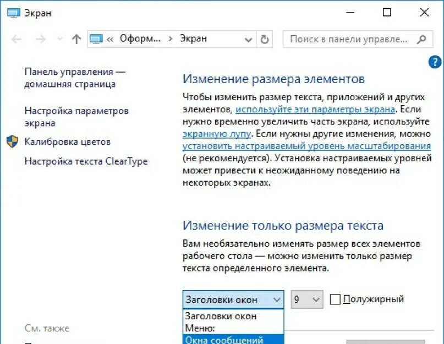Choose Заголовки окон in the dropdown list
444x344 pixels.
233,316
